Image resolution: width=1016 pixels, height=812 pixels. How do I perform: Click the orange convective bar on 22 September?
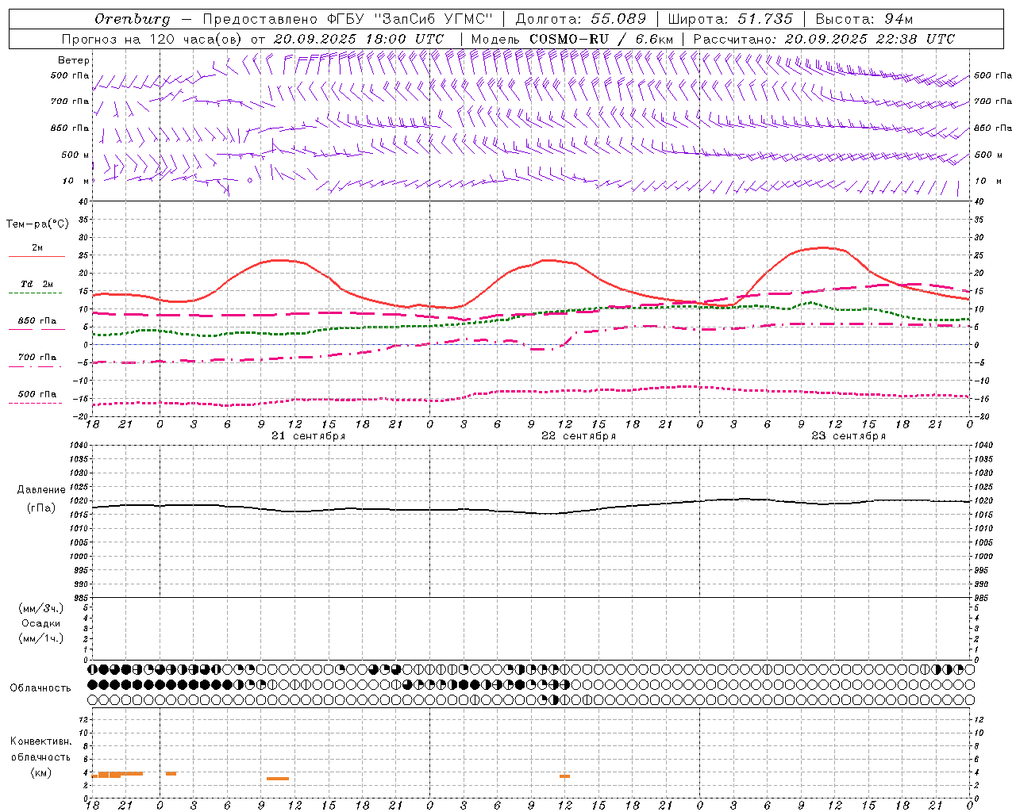[564, 776]
